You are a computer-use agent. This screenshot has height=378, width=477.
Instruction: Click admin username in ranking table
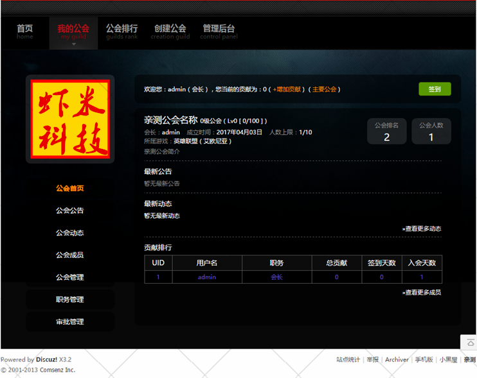click(x=207, y=277)
